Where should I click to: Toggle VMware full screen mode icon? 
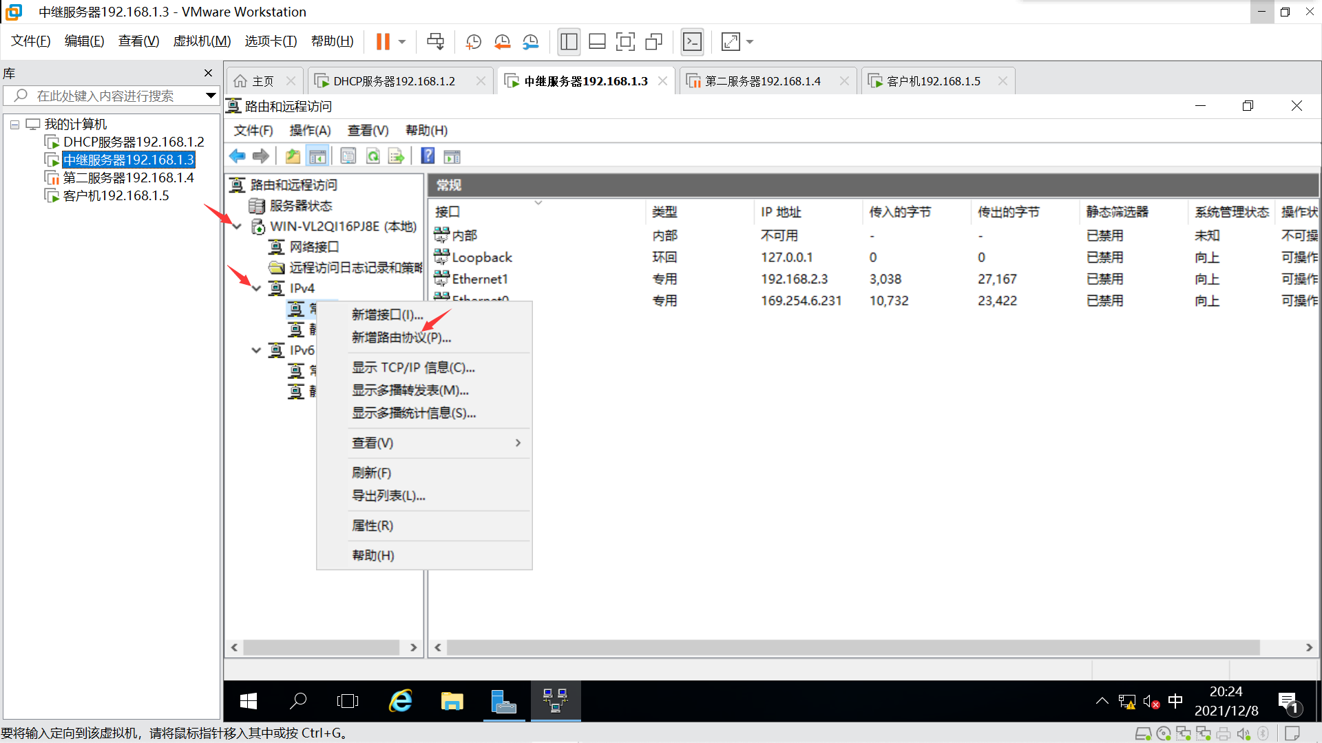625,42
